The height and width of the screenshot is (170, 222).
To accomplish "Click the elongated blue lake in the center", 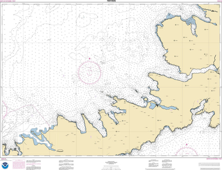I will click(168, 107).
